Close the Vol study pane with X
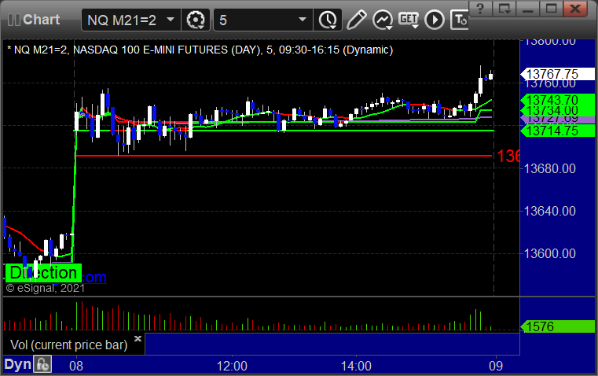Viewport: 598px width, 376px height. pyautogui.click(x=138, y=338)
